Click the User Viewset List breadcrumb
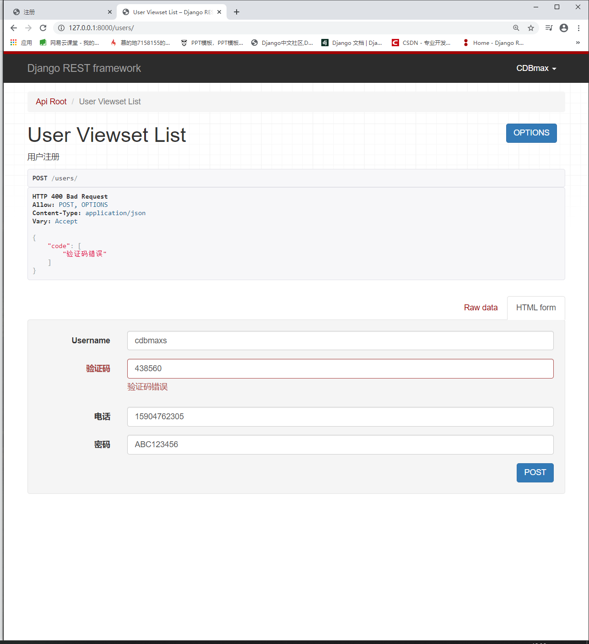Screen dimensions: 589x644 pos(110,102)
